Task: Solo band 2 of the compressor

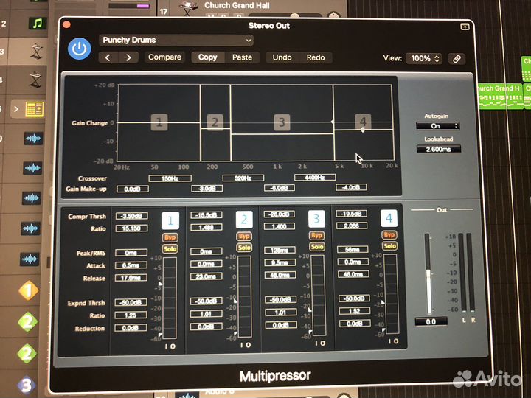Action: click(x=243, y=248)
